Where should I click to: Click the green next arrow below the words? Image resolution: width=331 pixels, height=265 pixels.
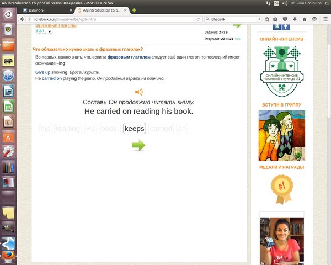[x=138, y=145]
